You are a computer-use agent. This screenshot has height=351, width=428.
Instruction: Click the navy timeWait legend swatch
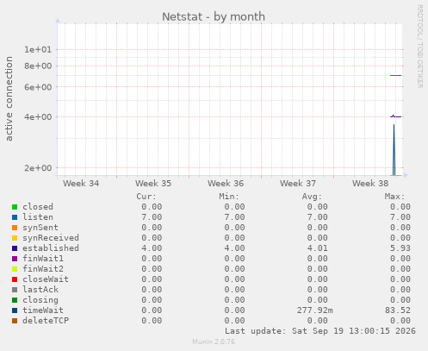pos(15,310)
